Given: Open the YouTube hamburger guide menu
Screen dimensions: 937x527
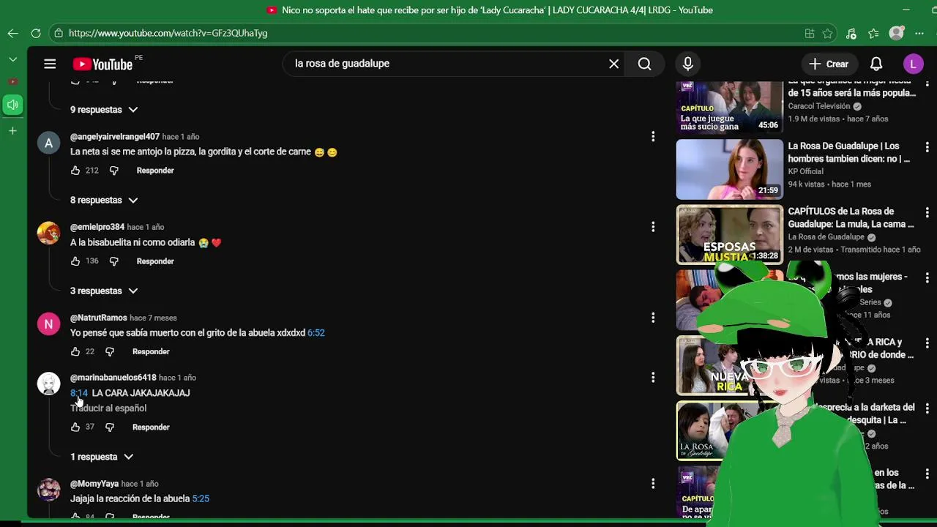Looking at the screenshot, I should [50, 64].
